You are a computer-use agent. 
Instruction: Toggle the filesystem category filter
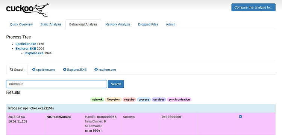pos(113,100)
